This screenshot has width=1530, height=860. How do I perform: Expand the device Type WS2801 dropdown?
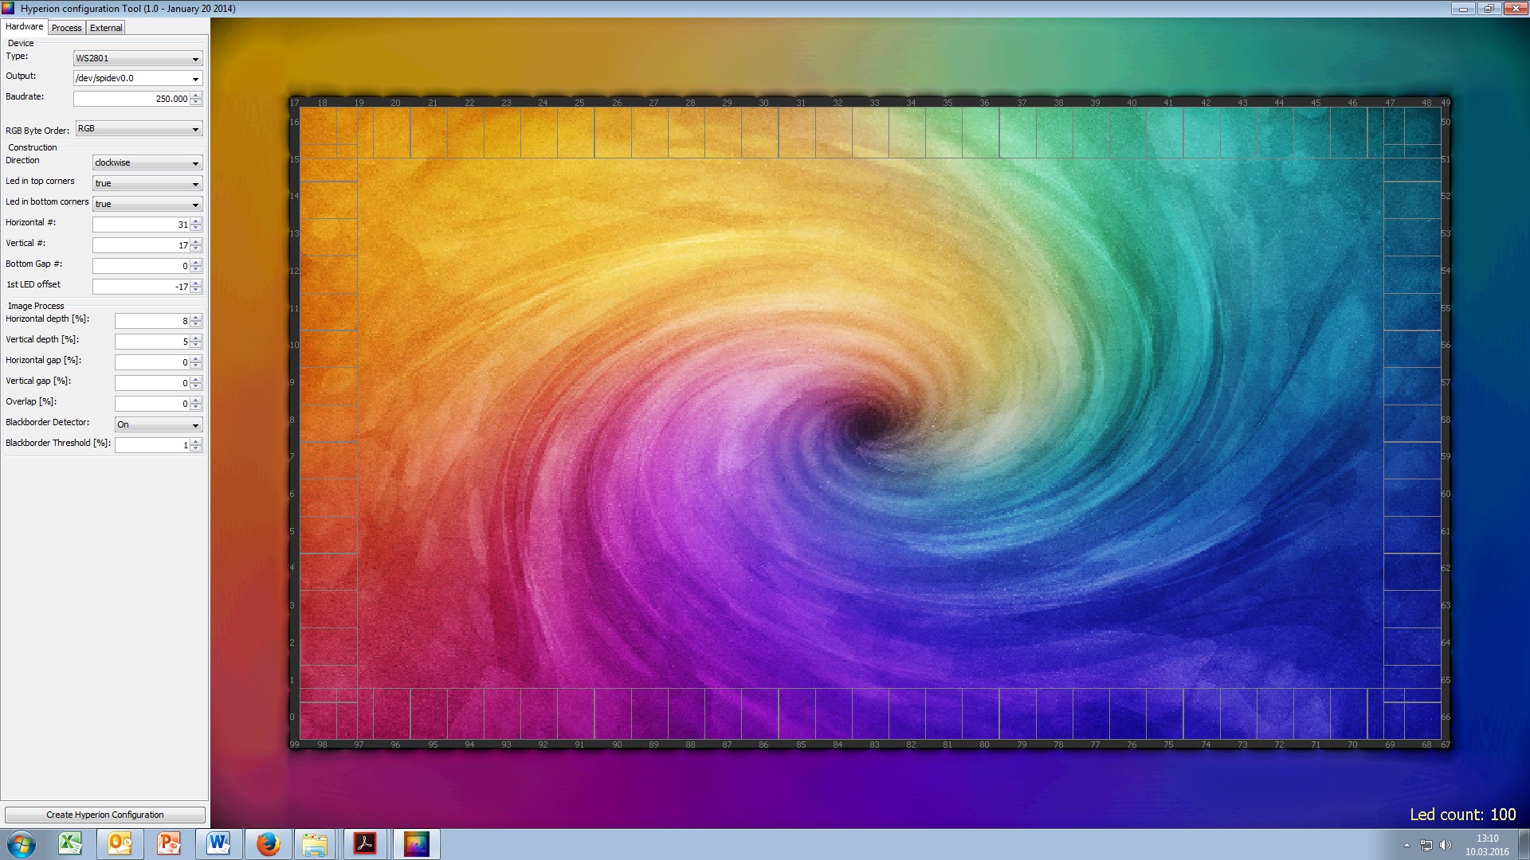point(138,58)
